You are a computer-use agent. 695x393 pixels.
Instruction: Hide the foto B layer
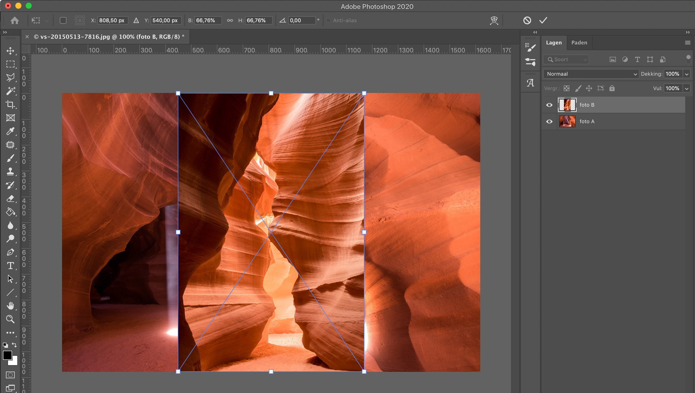tap(549, 105)
